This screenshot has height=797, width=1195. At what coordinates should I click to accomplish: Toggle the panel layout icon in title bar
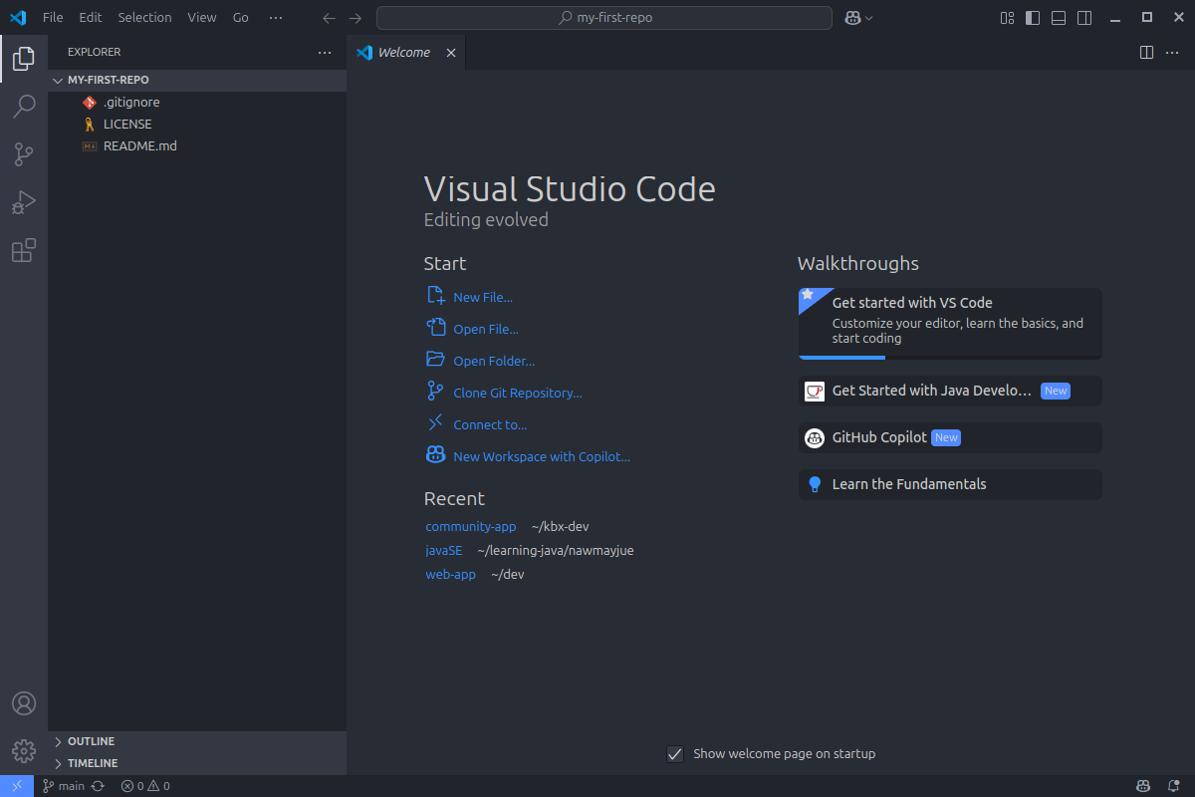[x=1058, y=17]
